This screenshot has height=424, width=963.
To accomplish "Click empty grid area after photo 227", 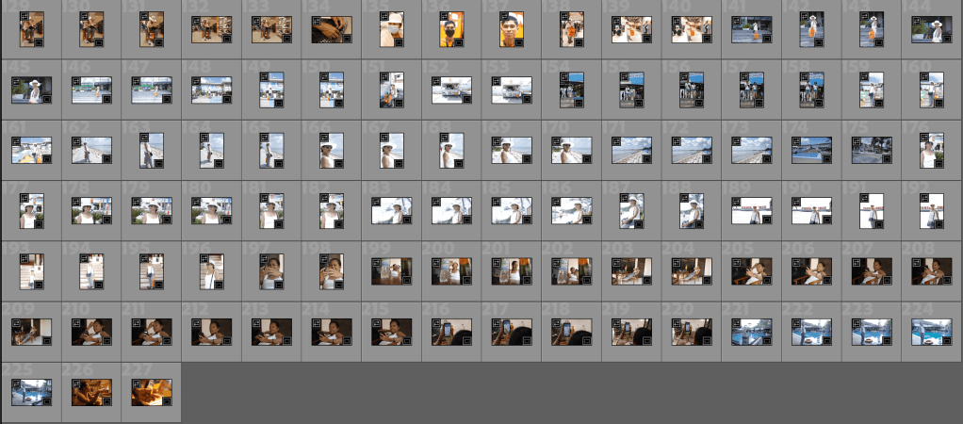I will click(x=565, y=392).
